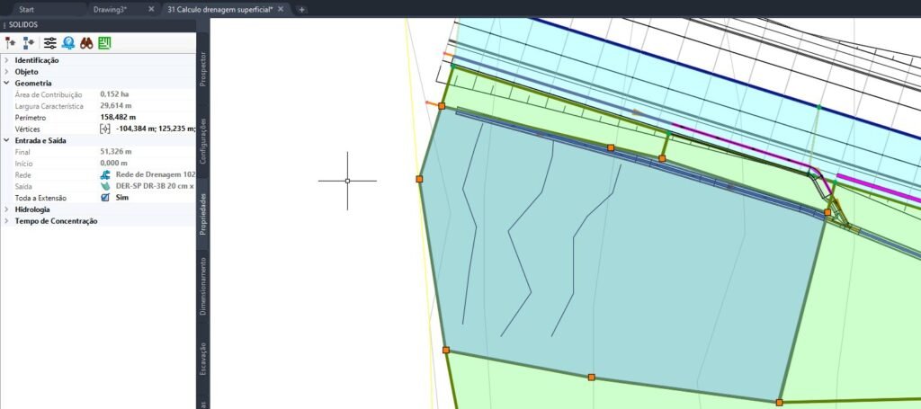Click the plus button to open new drawing tab
The height and width of the screenshot is (409, 921).
tap(302, 9)
